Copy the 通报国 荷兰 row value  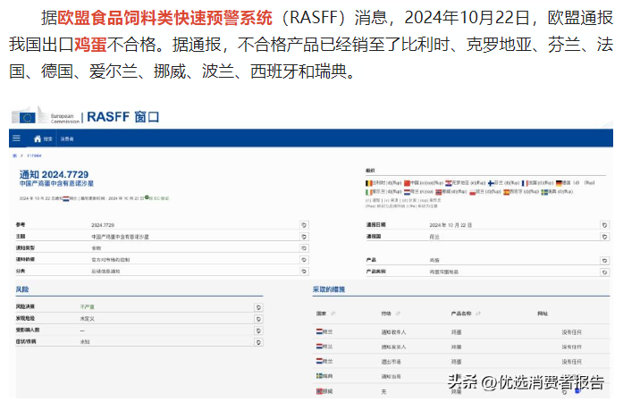point(605,237)
